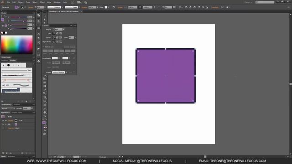Select None color swatch in Color panel
Image resolution: width=292 pixels, height=164 pixels.
tap(2, 32)
